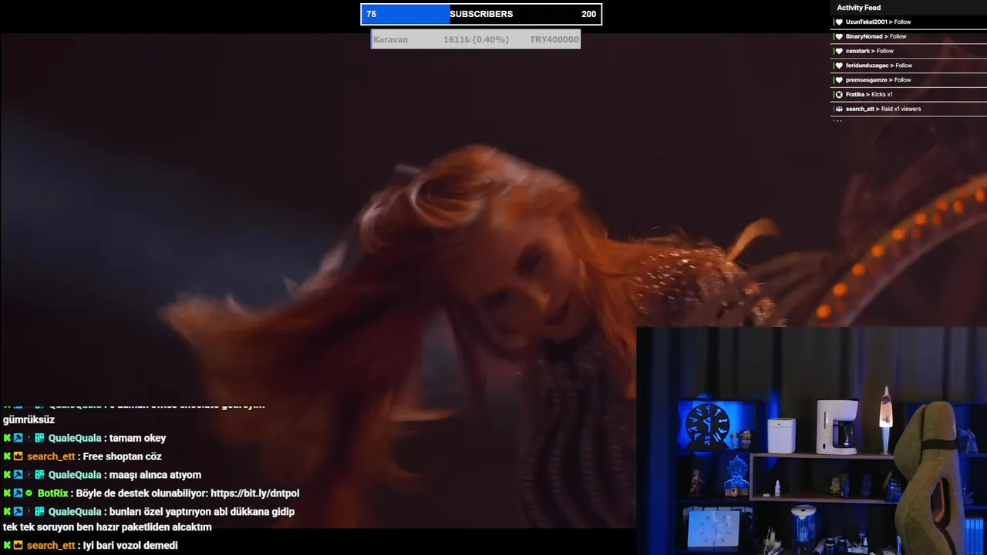The width and height of the screenshot is (987, 555).
Task: Click the heart icon beside premsesgamze's follow
Action: 839,80
